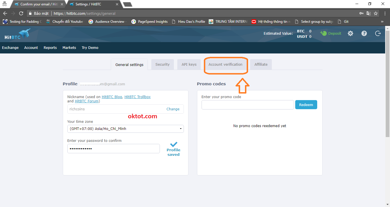
Task: Open the API keys tab
Action: (x=189, y=65)
